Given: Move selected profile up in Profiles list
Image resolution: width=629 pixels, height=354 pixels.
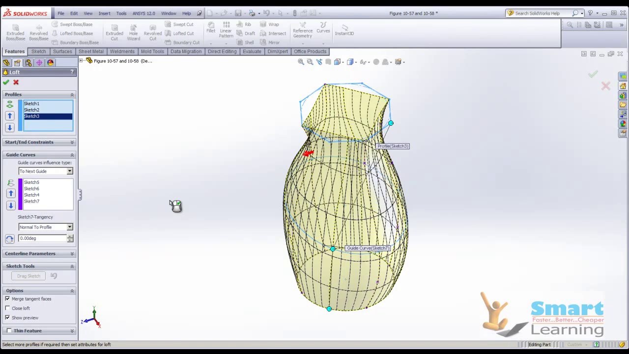Looking at the screenshot, I should 9,116.
